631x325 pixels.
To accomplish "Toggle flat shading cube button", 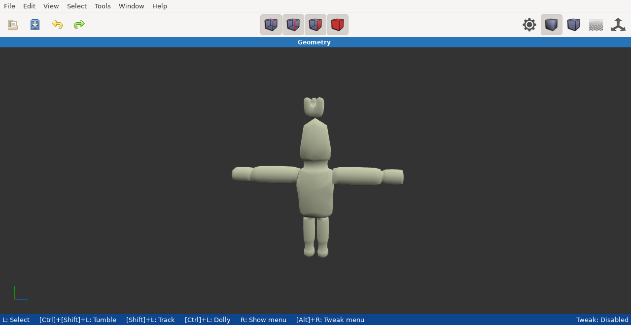I will [x=552, y=25].
